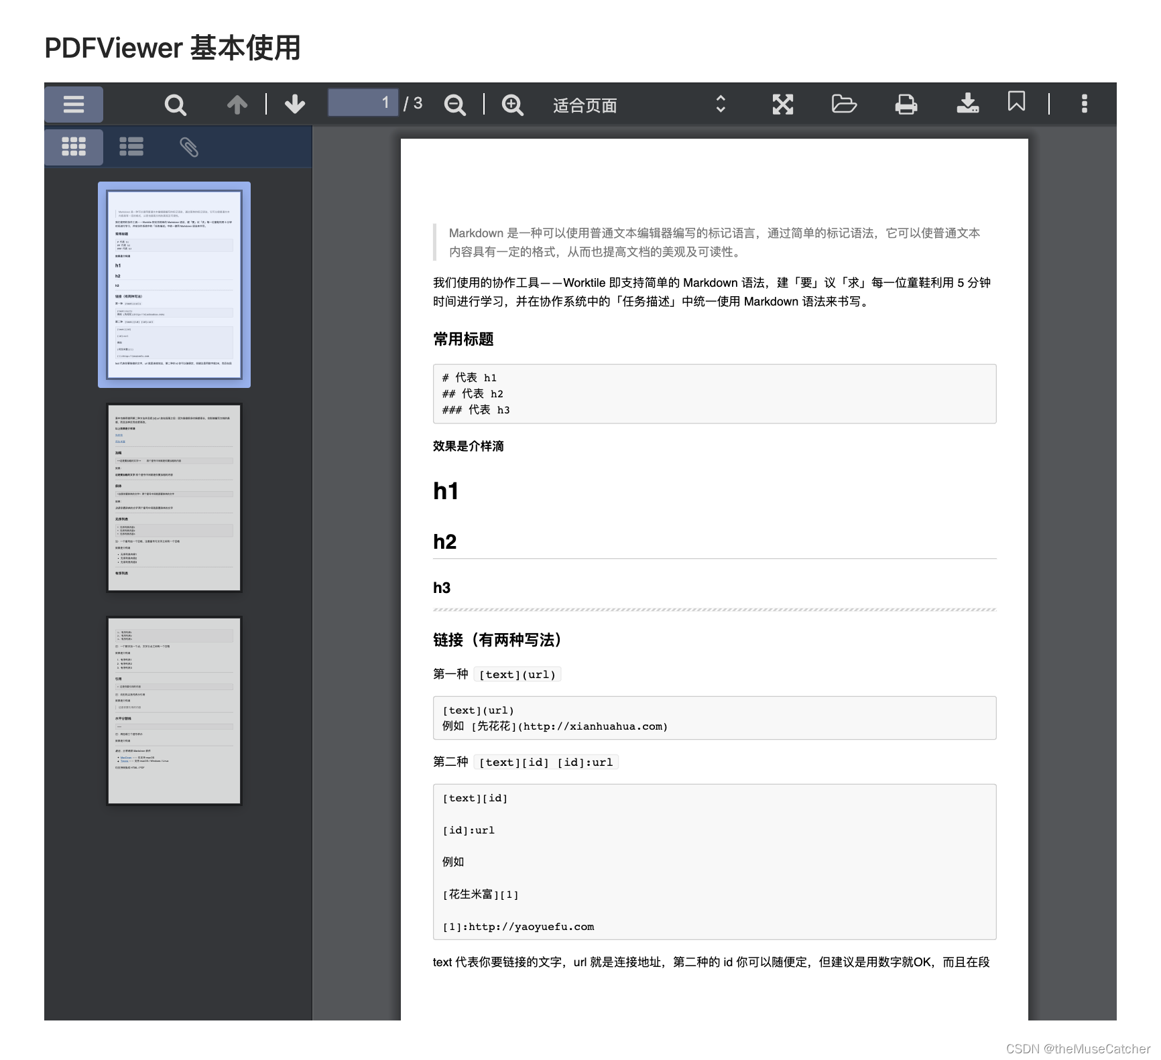
Task: Save the current view with the bookmark icon
Action: (1016, 104)
